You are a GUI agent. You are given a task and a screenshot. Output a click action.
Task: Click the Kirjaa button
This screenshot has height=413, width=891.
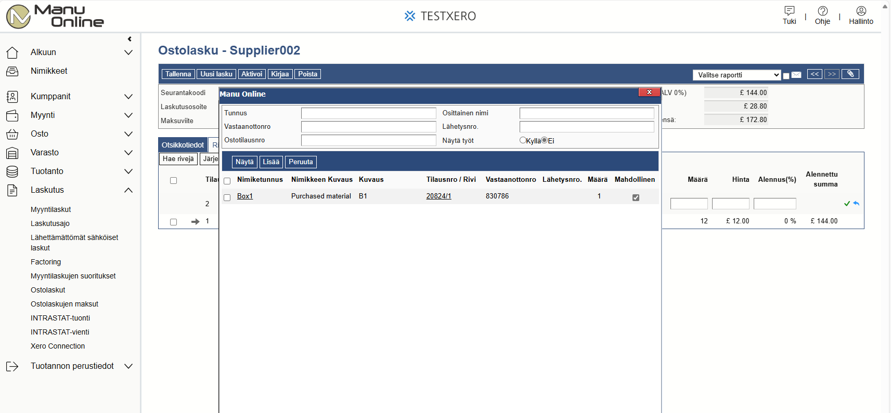(280, 74)
